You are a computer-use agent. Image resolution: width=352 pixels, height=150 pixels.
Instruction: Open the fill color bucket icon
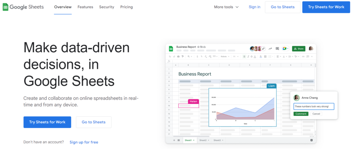(261, 57)
